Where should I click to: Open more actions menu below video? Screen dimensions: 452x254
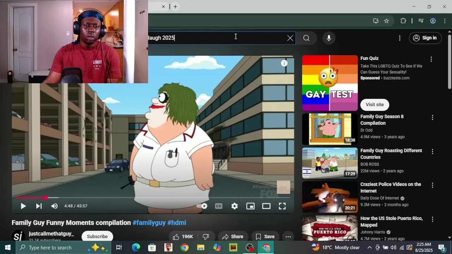tap(288, 236)
